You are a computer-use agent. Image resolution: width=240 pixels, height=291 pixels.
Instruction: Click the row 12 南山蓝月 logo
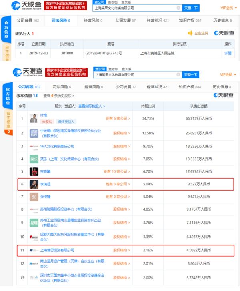[x=34, y=263]
